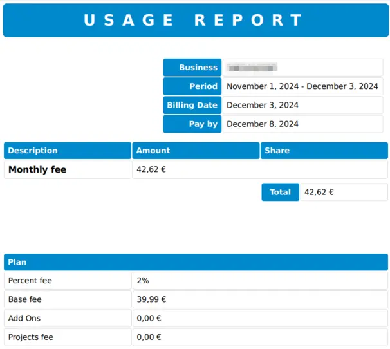
Task: Select the Total value 42,62 €
Action: (x=319, y=192)
